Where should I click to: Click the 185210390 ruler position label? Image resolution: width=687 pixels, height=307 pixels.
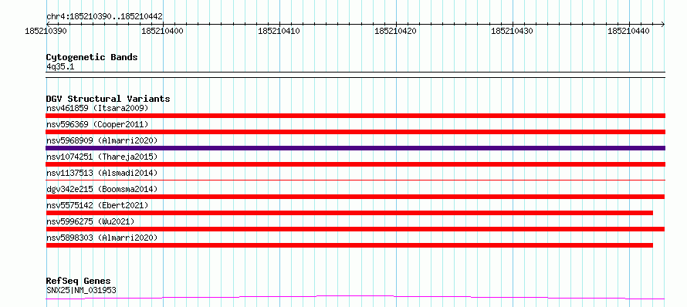46,31
